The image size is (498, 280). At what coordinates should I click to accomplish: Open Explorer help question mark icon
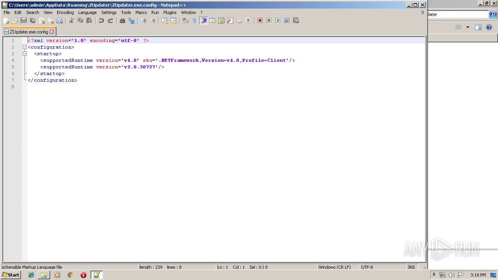pyautogui.click(x=489, y=27)
